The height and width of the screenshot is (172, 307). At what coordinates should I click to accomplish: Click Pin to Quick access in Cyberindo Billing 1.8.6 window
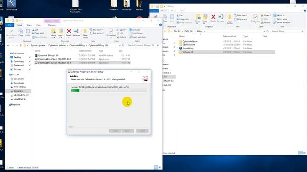(x=12, y=33)
